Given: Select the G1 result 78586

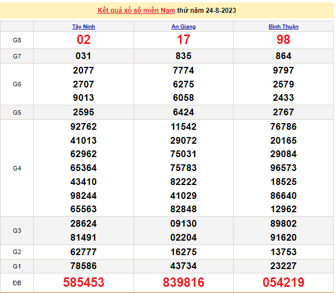Looking at the screenshot, I should pyautogui.click(x=83, y=266).
